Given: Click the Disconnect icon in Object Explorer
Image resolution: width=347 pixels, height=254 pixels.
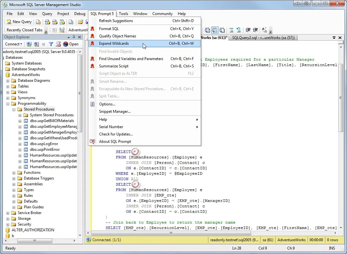Looking at the screenshot, I should (x=37, y=44).
